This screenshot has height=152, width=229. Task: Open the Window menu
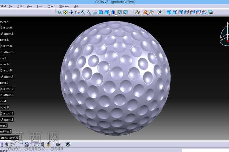(x=64, y=6)
